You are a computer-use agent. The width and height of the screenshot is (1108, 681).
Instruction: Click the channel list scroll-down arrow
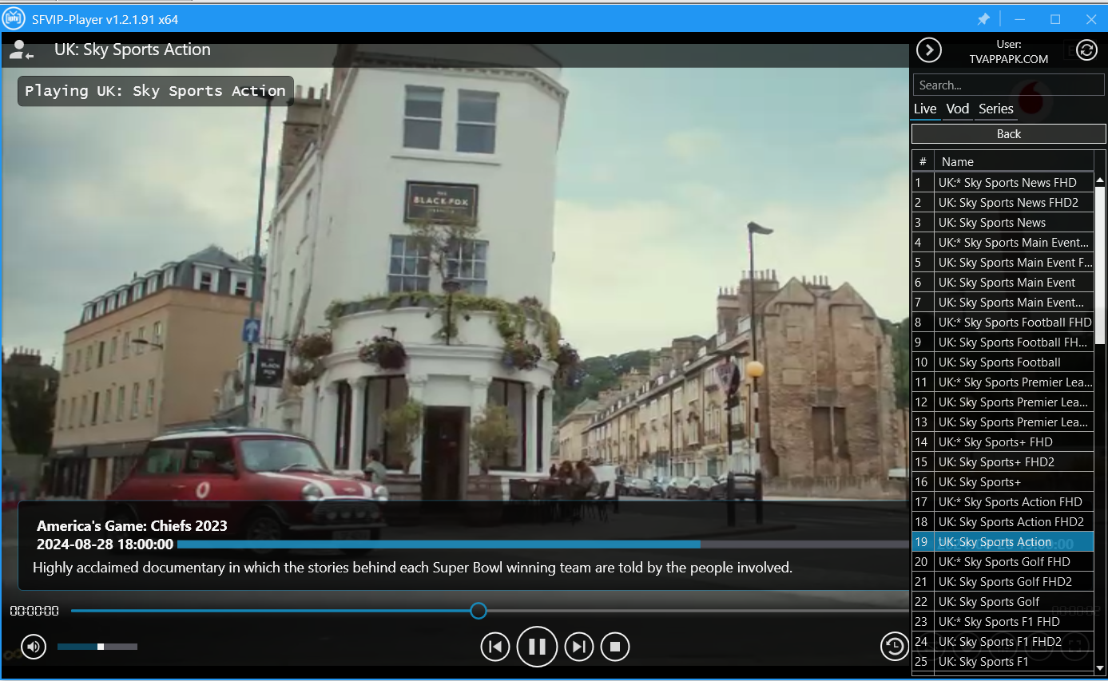point(1100,667)
